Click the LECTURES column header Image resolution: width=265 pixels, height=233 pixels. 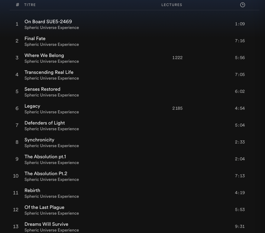(x=172, y=5)
